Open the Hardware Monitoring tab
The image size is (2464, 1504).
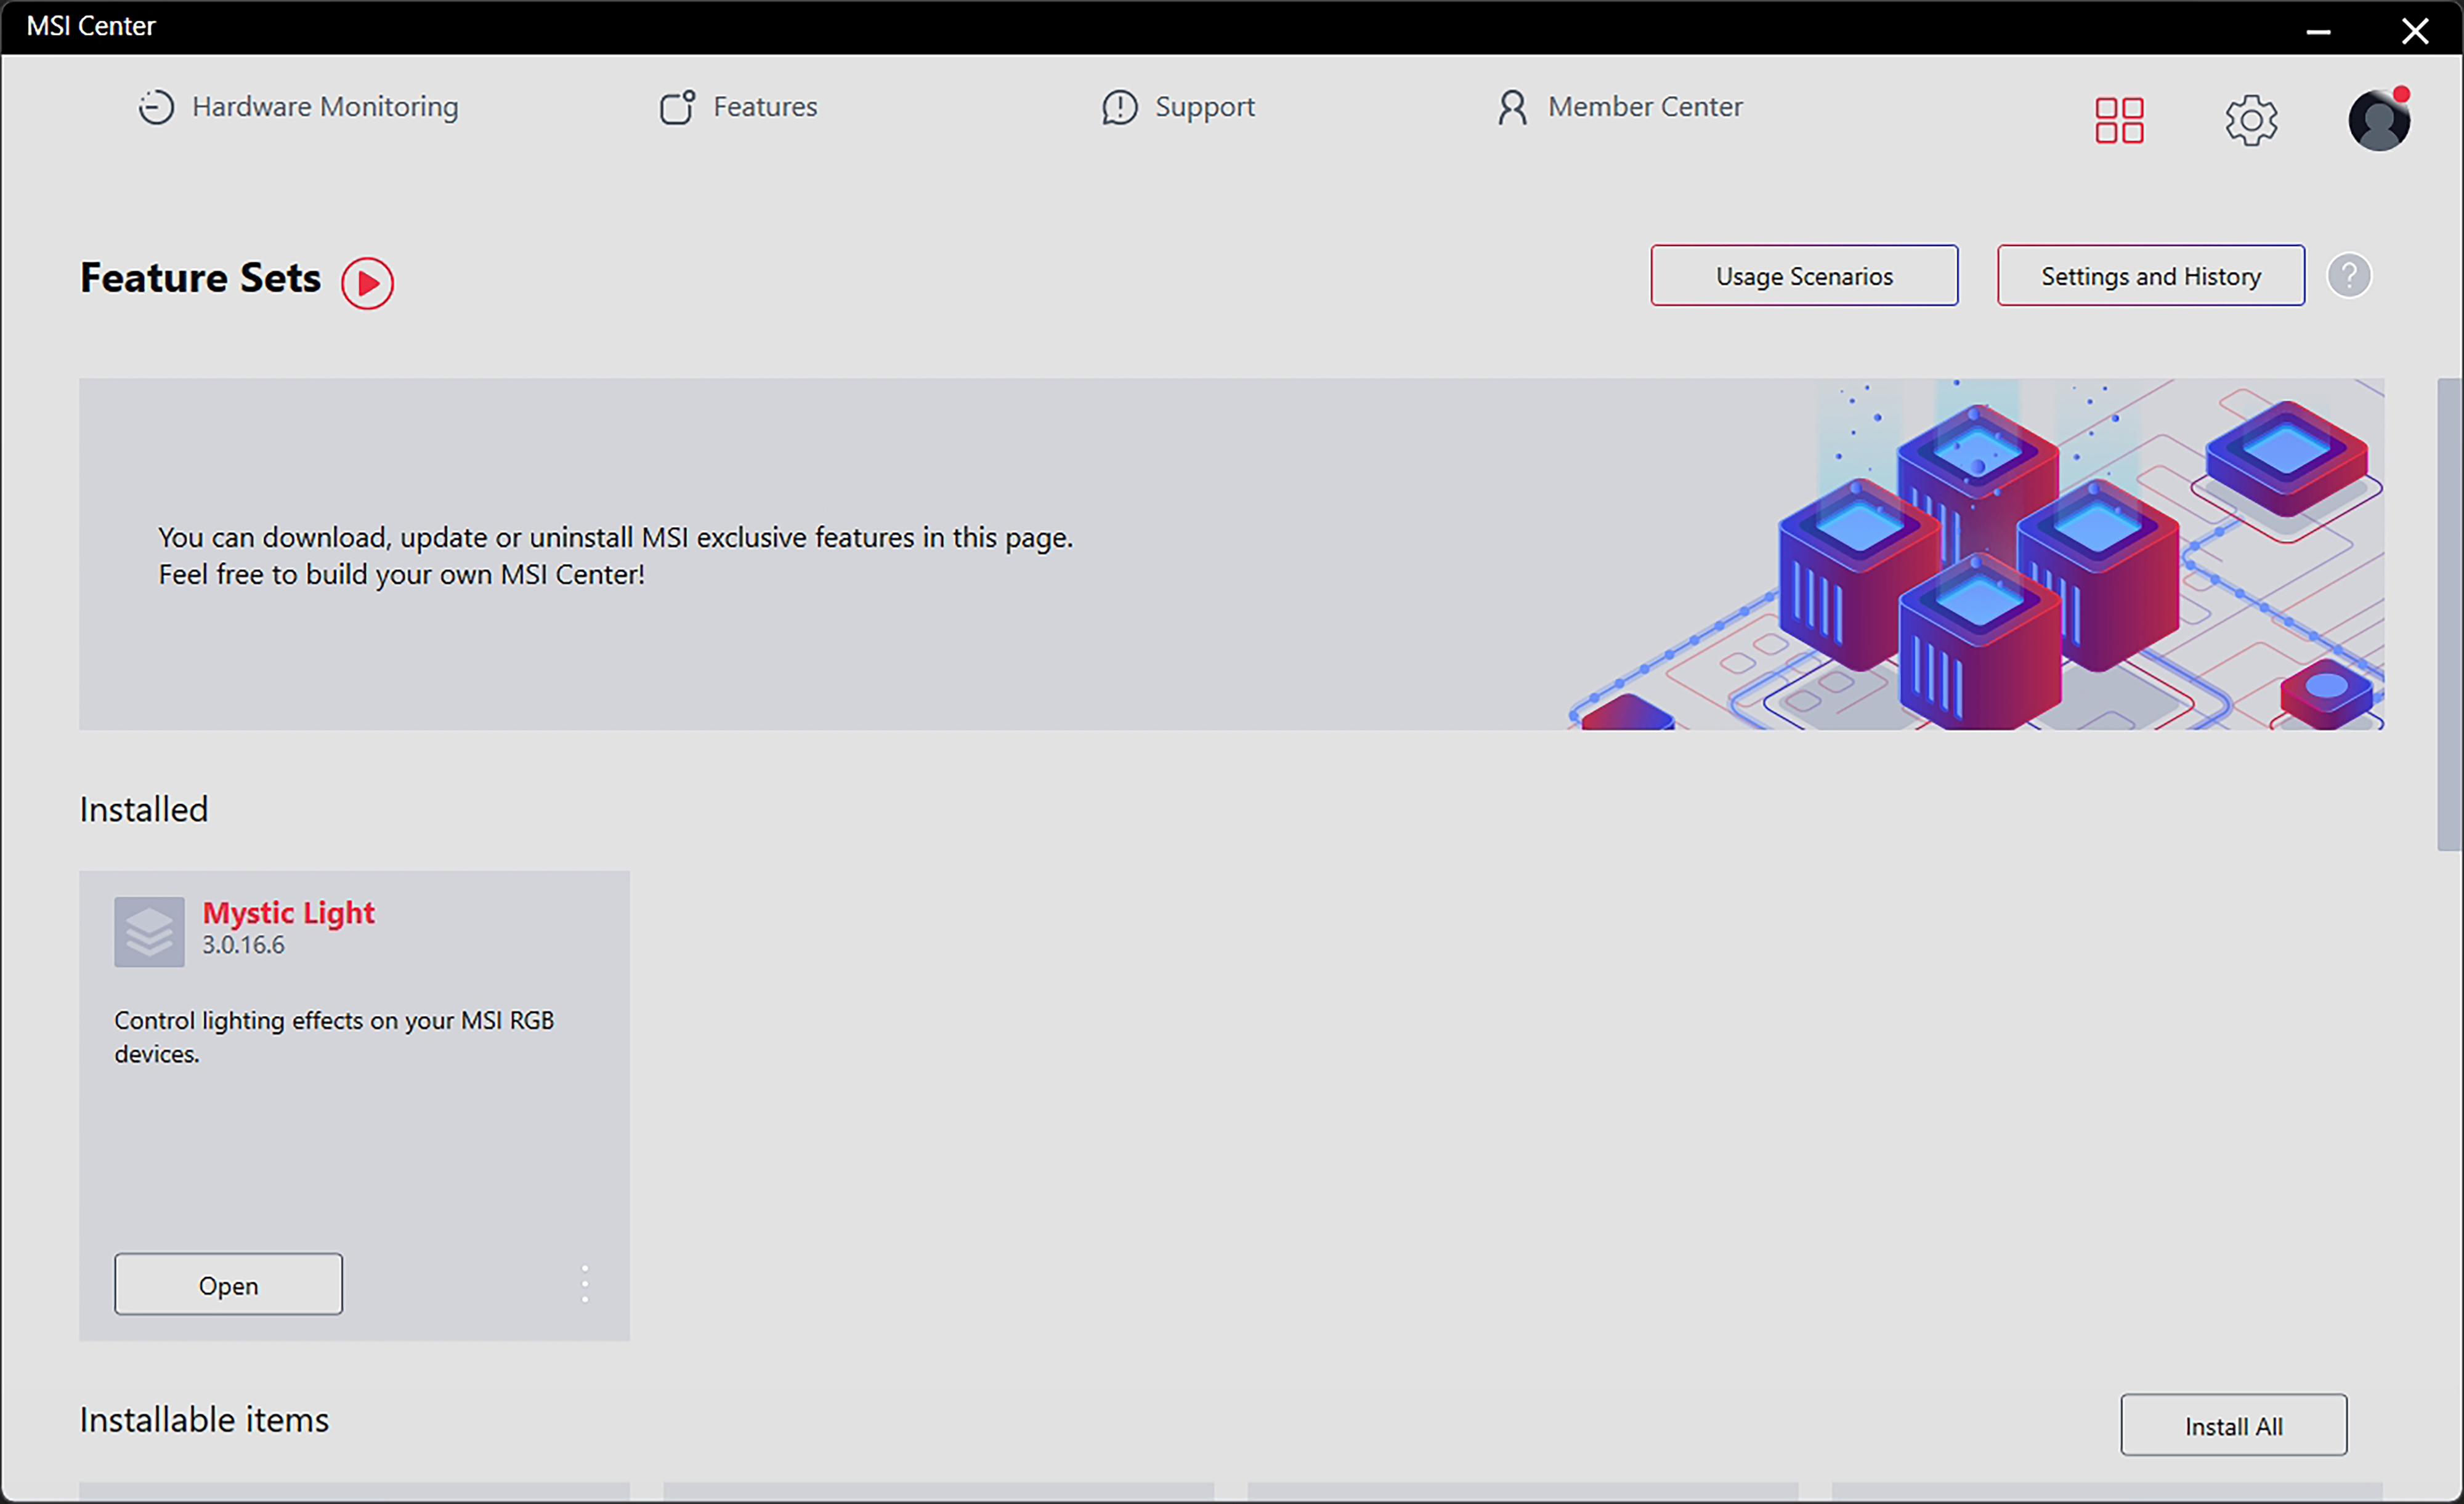click(324, 107)
